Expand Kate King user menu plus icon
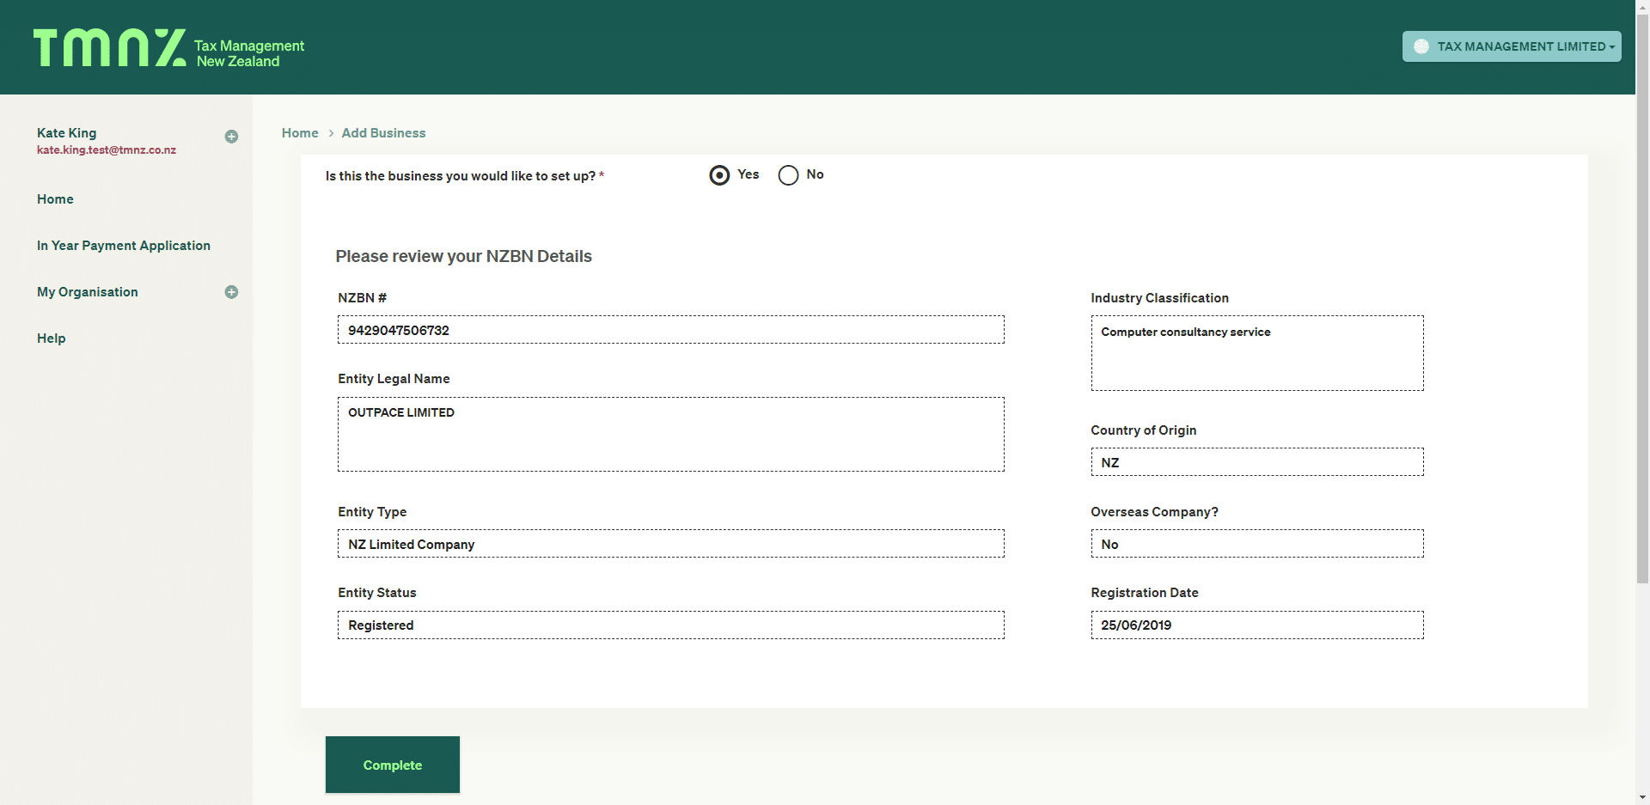Image resolution: width=1650 pixels, height=805 pixels. pyautogui.click(x=231, y=137)
